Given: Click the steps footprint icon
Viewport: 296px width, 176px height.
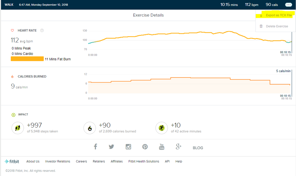Looking at the screenshot, I should [x=18, y=128].
